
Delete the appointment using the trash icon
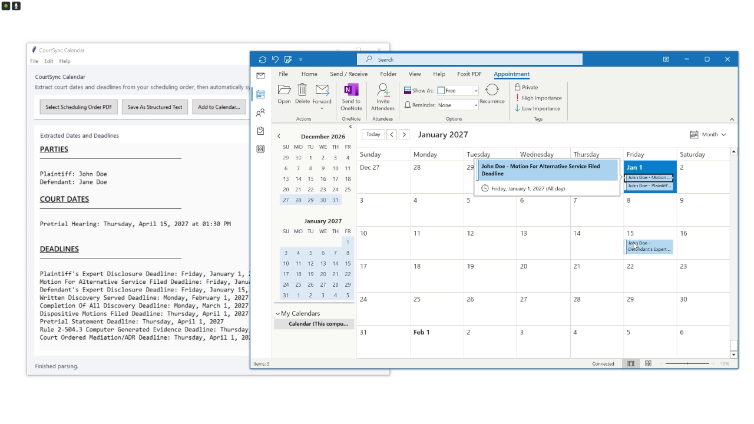(x=302, y=94)
